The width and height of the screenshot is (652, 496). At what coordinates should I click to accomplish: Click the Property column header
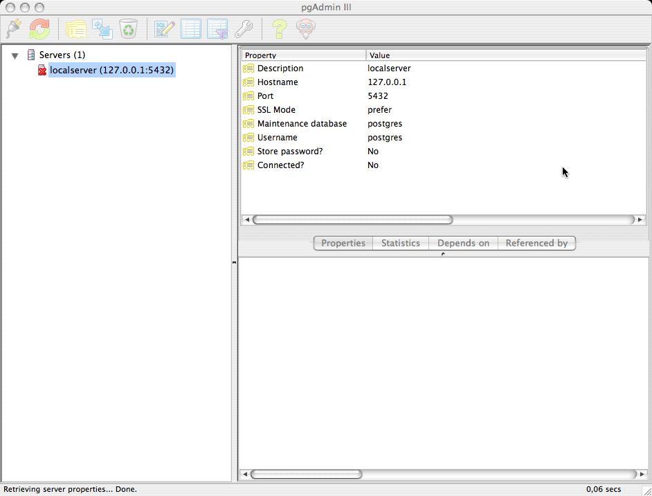point(303,55)
